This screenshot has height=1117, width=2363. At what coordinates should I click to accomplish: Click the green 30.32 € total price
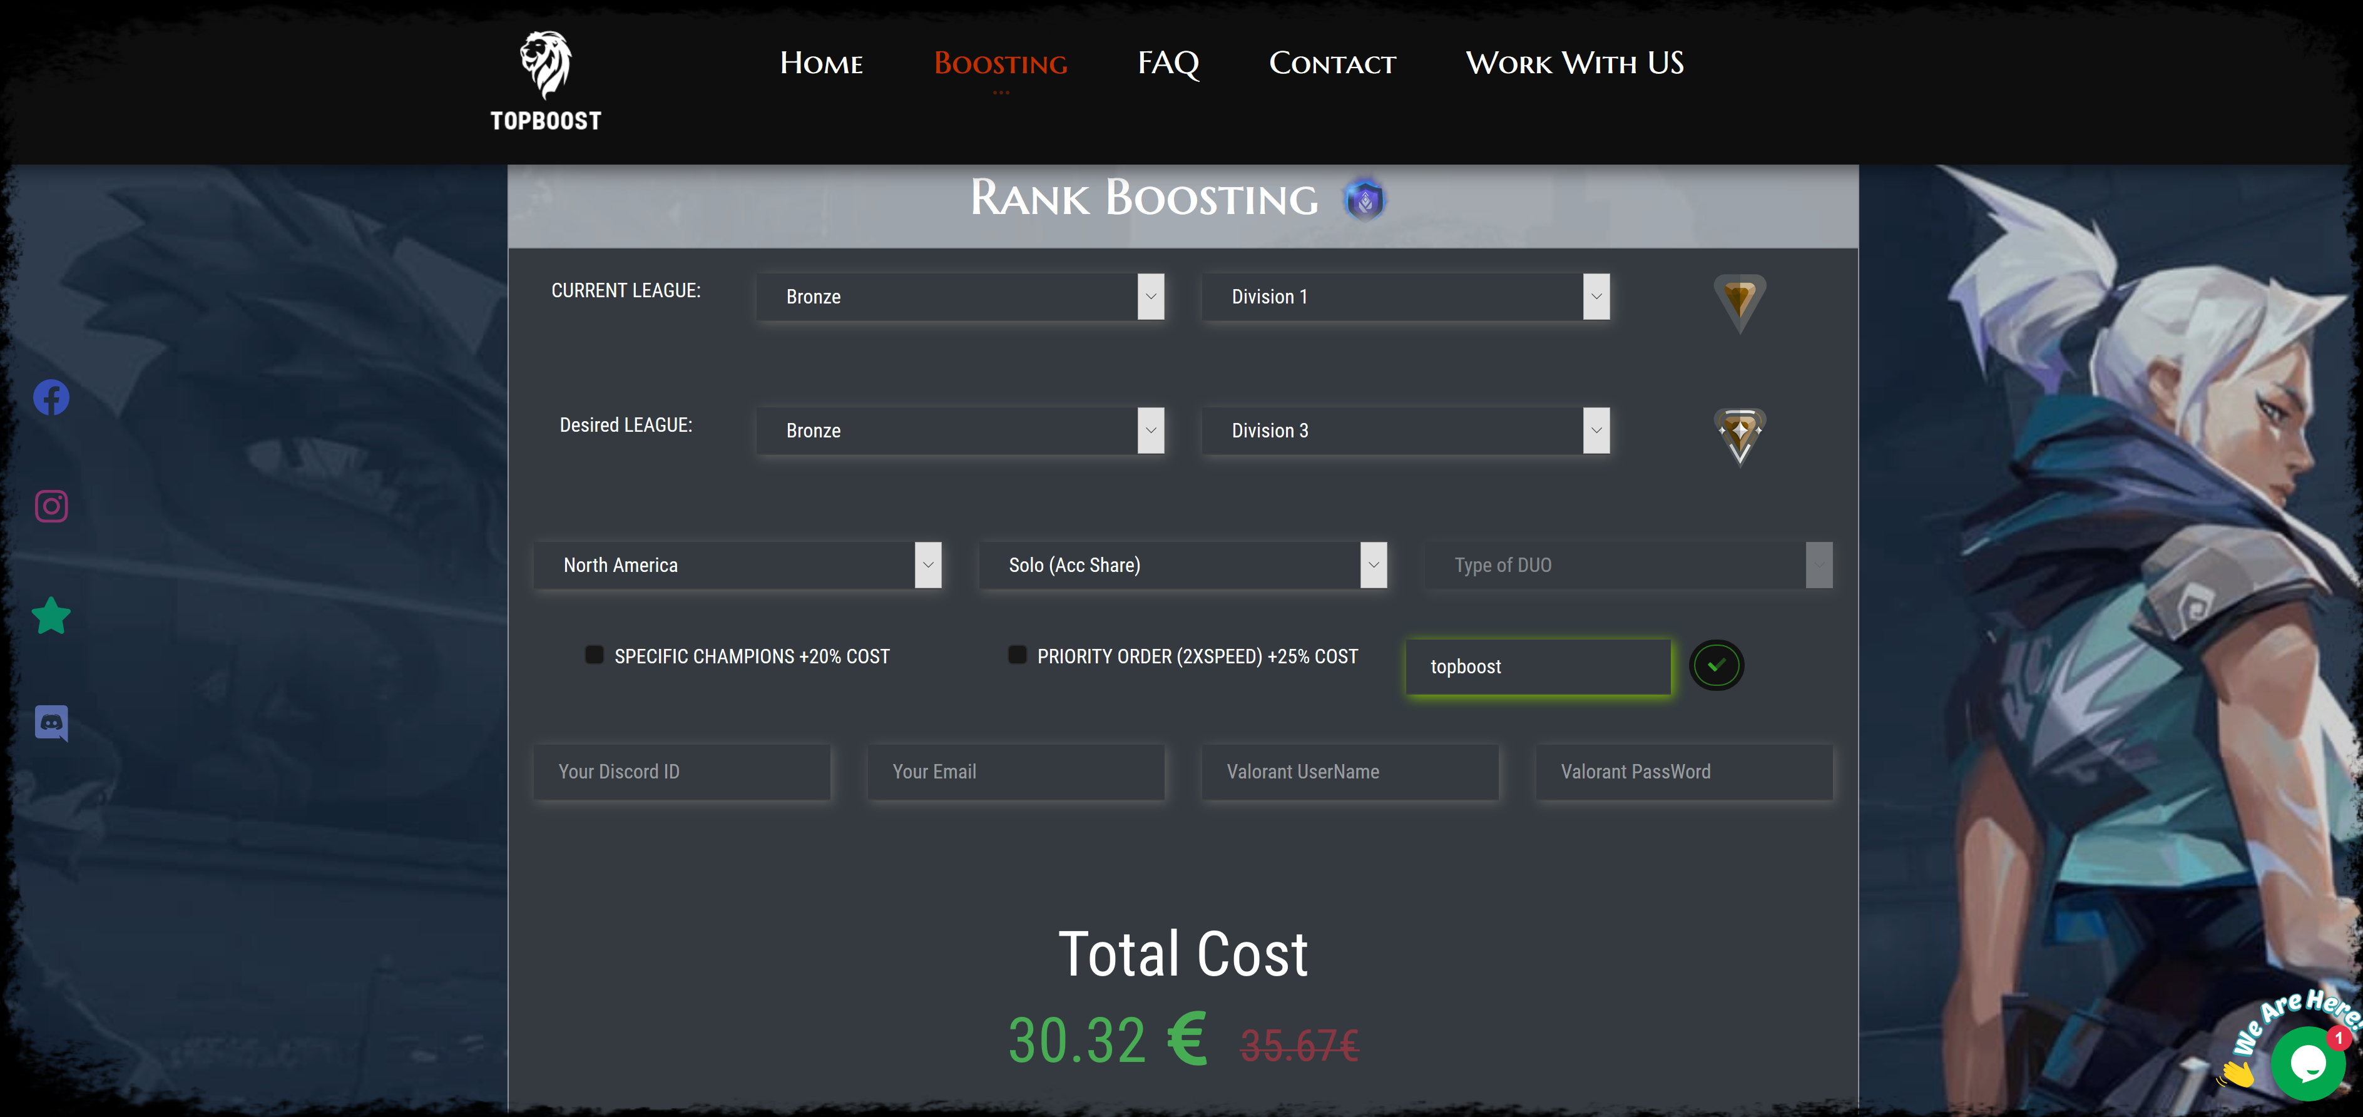(1108, 1040)
